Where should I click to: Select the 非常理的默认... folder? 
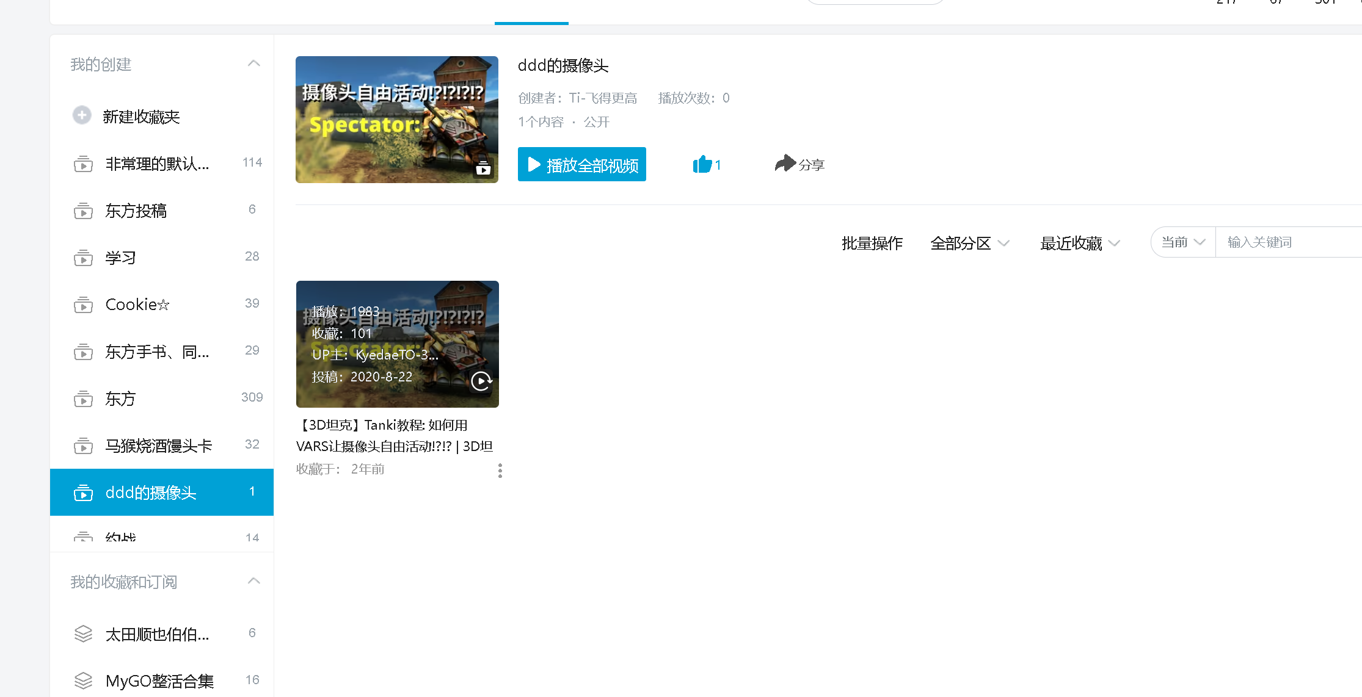pos(162,164)
